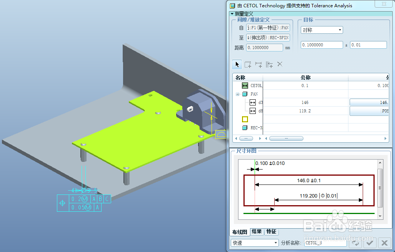Click the gray connector part in model
Viewport: 395px width, 252px height.
click(202, 110)
